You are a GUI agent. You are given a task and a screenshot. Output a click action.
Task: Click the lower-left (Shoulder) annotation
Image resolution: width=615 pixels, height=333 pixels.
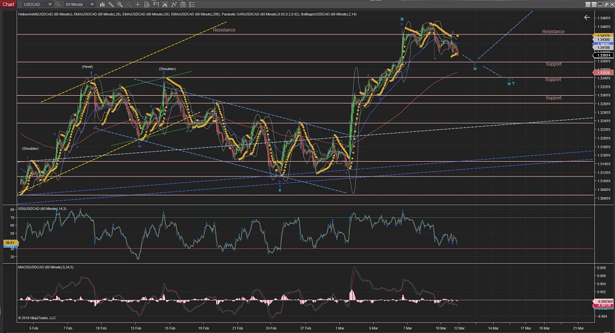click(30, 148)
